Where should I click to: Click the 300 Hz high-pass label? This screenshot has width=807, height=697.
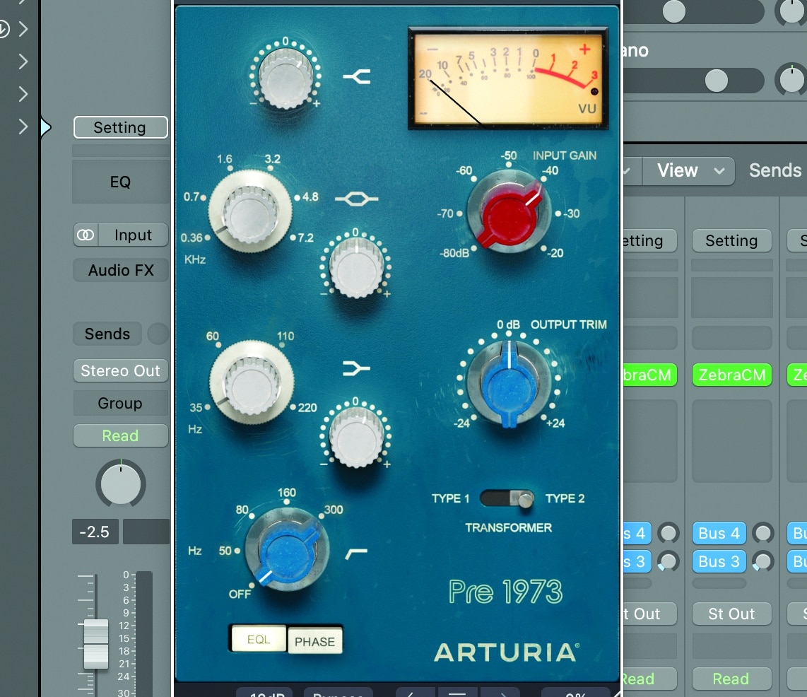(x=334, y=510)
